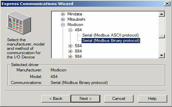Expand the 984 model node
This screenshot has height=107, width=172.
[x=70, y=57]
